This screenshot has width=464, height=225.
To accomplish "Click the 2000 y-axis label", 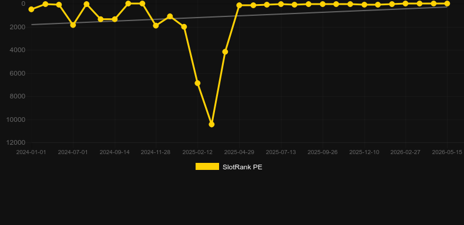I will tap(18, 27).
